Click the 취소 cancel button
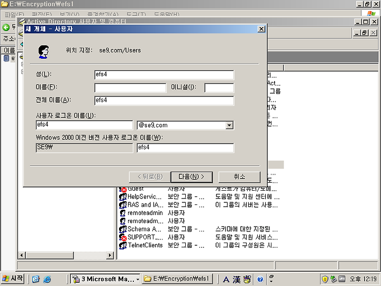Viewport: 381px width, 286px height. pos(239,177)
